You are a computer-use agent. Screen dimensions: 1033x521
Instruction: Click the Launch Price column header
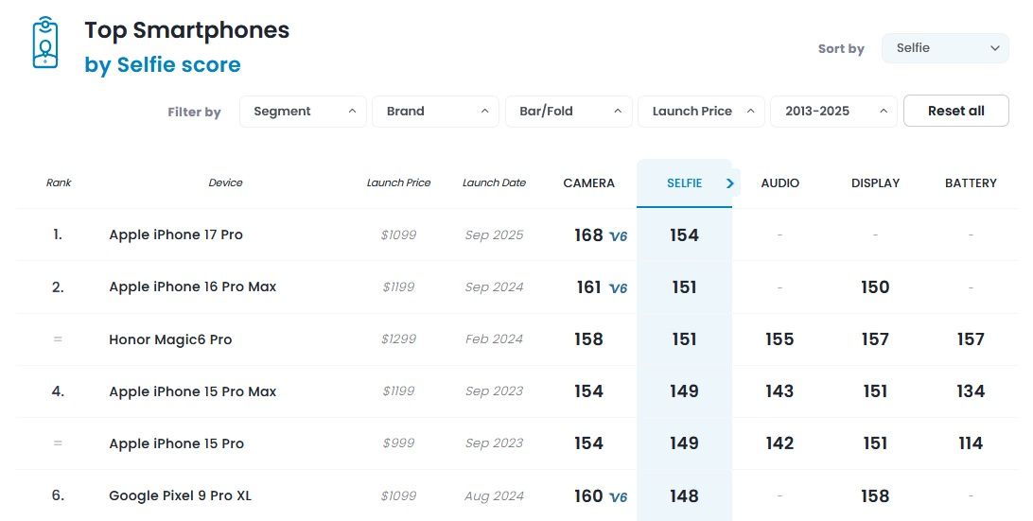pyautogui.click(x=398, y=182)
